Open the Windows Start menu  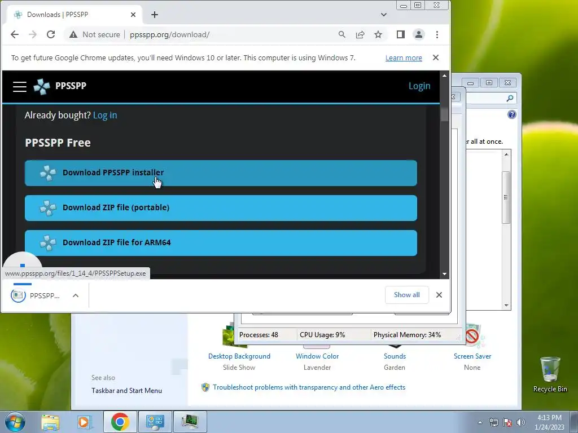[15, 422]
